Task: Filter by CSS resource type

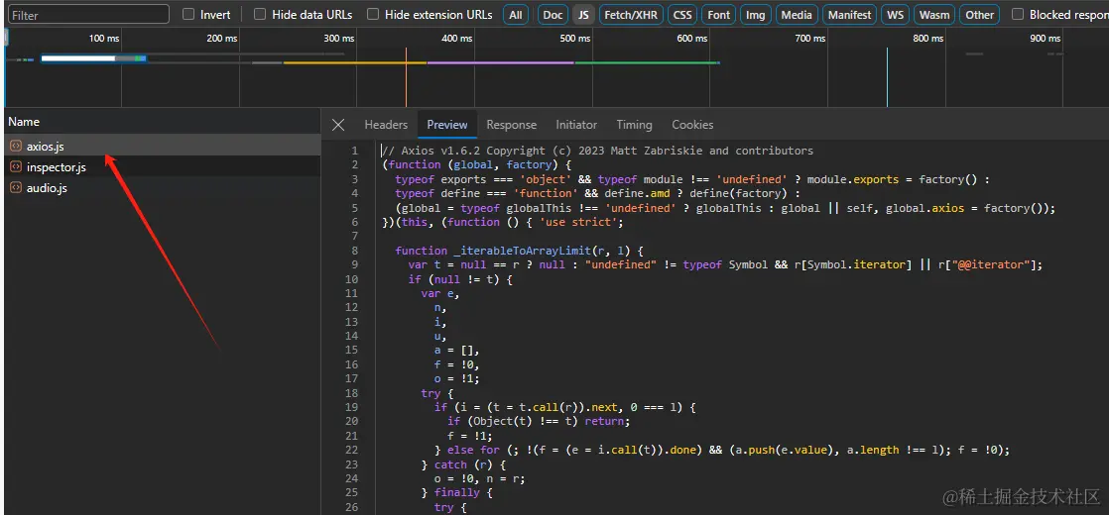Action: [682, 15]
